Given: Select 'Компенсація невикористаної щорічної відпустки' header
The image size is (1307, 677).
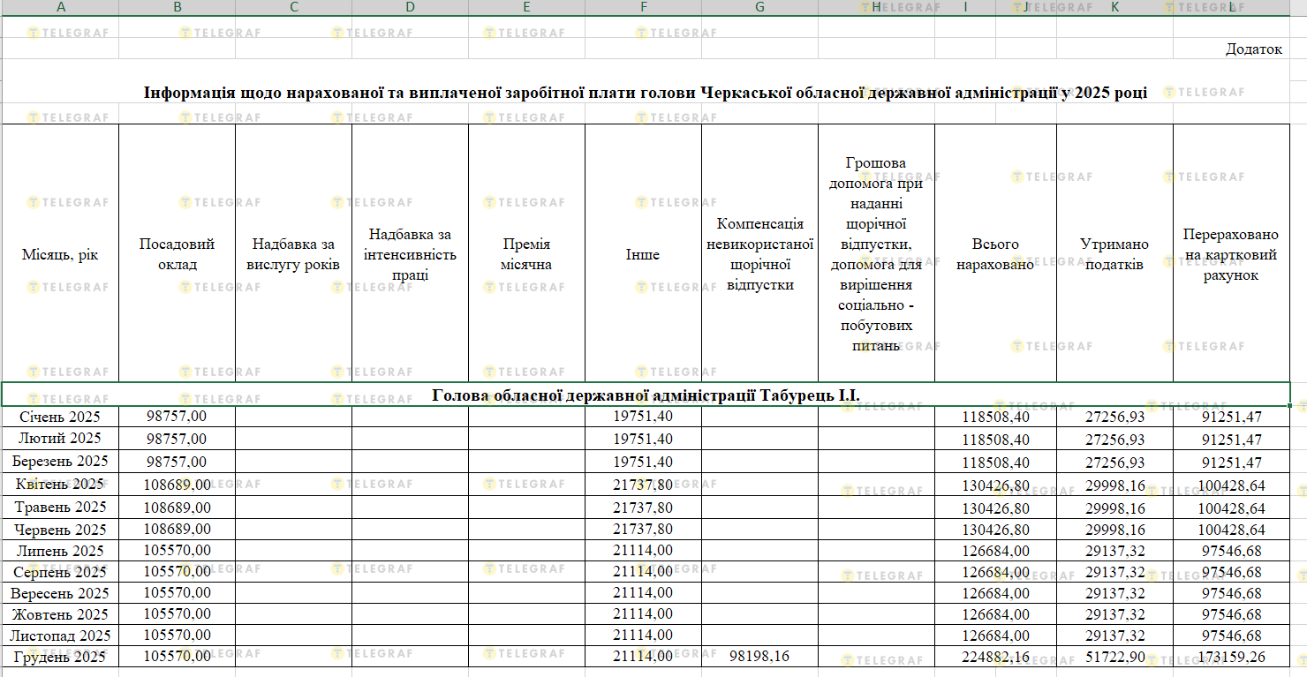Looking at the screenshot, I should tap(759, 254).
